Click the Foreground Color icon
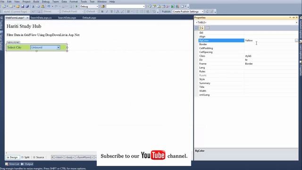The image size is (302, 170). click(x=117, y=11)
